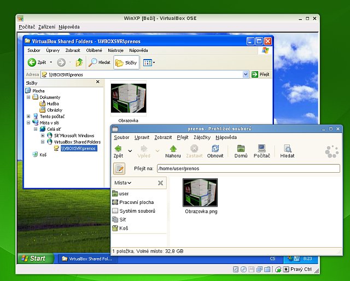Click the Up folder icon in Explorer
This screenshot has width=350, height=281.
79,62
